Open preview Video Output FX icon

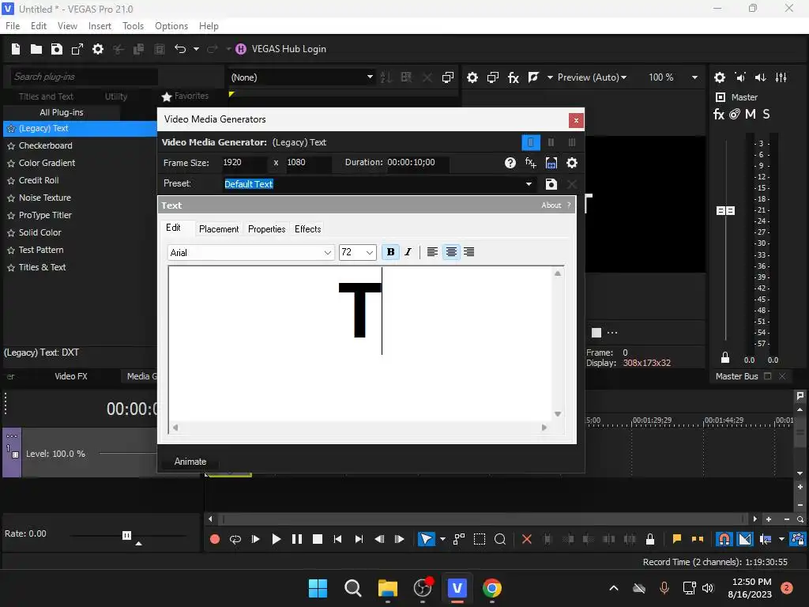[514, 77]
